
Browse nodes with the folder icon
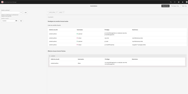[17, 21]
